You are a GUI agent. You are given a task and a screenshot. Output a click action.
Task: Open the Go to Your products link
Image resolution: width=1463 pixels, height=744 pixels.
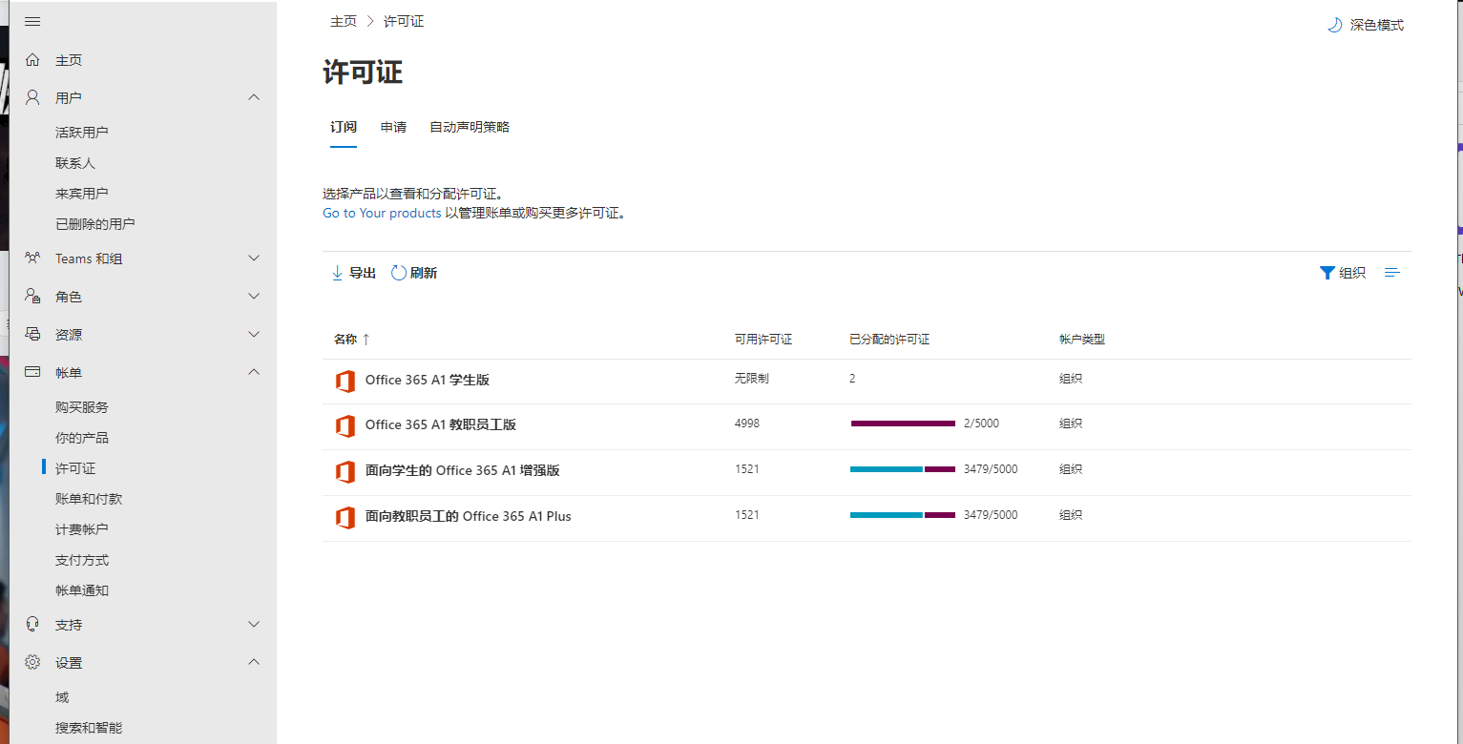click(382, 213)
